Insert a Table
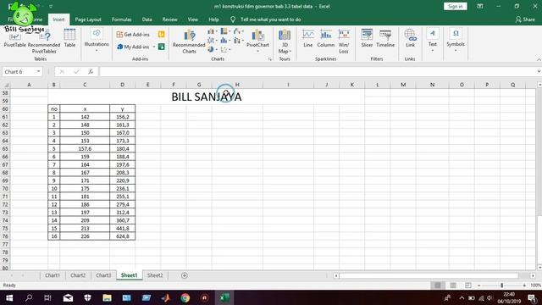This screenshot has width=542, height=305. pos(69,38)
